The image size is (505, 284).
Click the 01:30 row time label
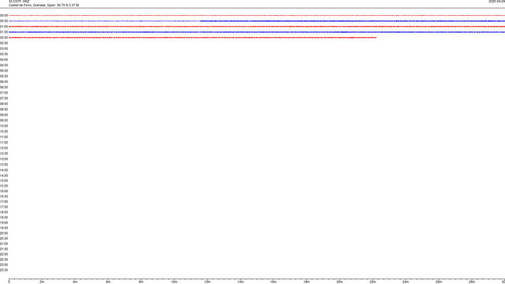[x=4, y=32]
